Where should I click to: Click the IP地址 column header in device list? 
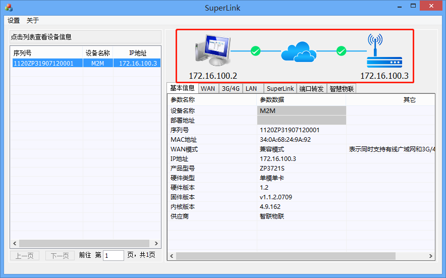pos(138,53)
